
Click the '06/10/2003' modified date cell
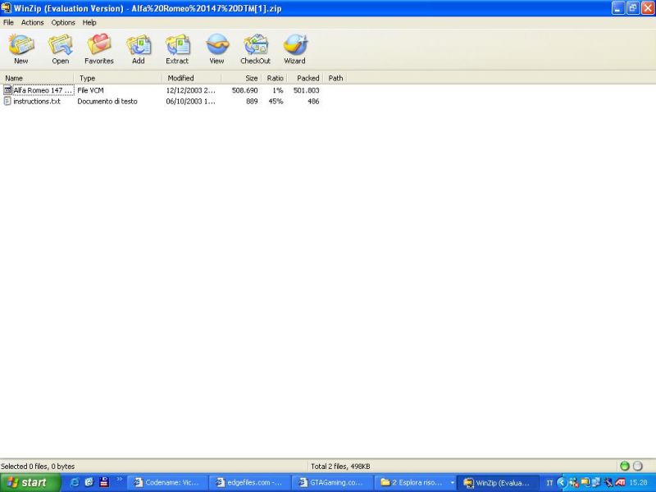point(191,101)
